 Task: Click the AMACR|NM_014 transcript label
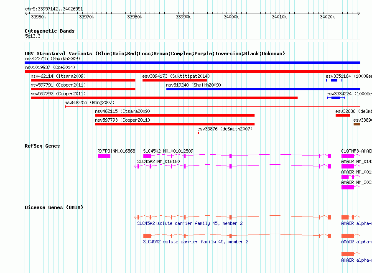pos(357,161)
